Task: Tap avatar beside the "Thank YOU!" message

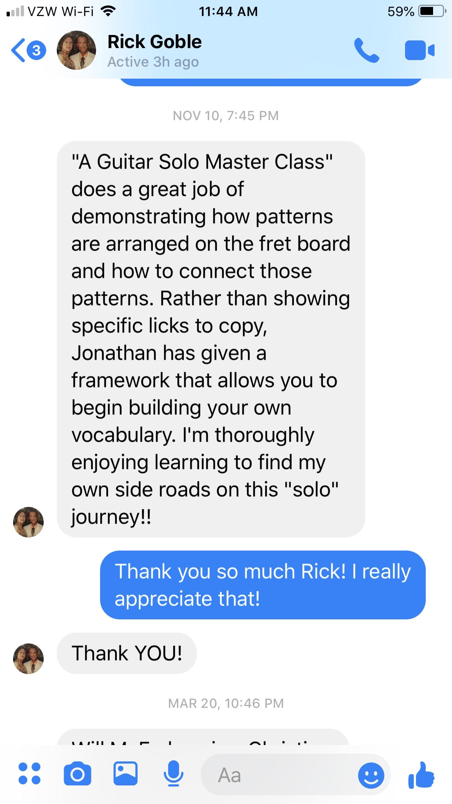Action: 28,658
